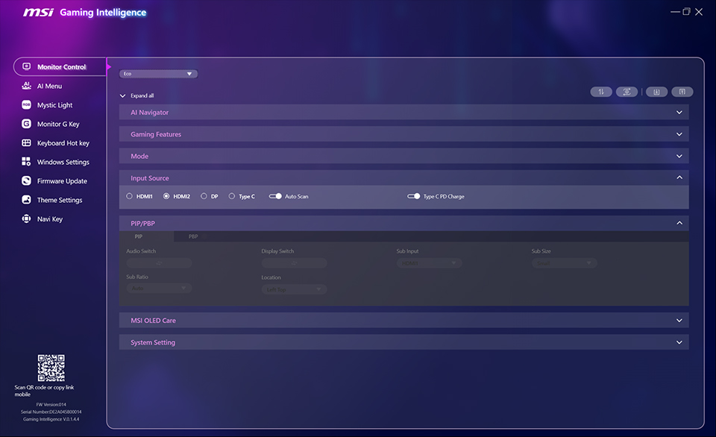Expand the MSI OLED Care section
Screen dimensions: 716x437
point(679,319)
